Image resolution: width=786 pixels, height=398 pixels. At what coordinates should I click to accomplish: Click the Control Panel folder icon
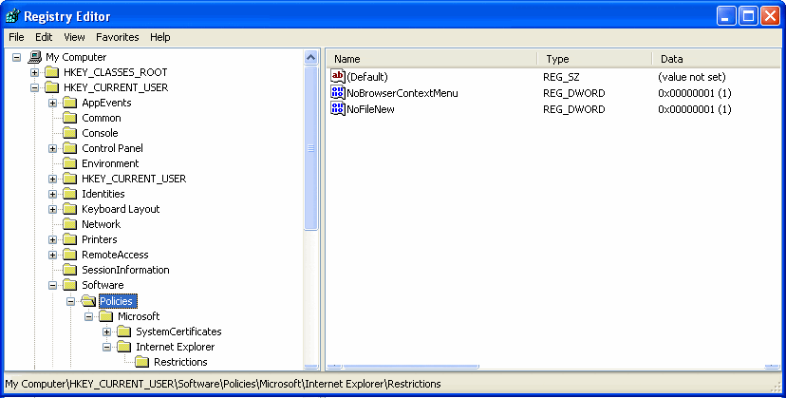pos(70,148)
